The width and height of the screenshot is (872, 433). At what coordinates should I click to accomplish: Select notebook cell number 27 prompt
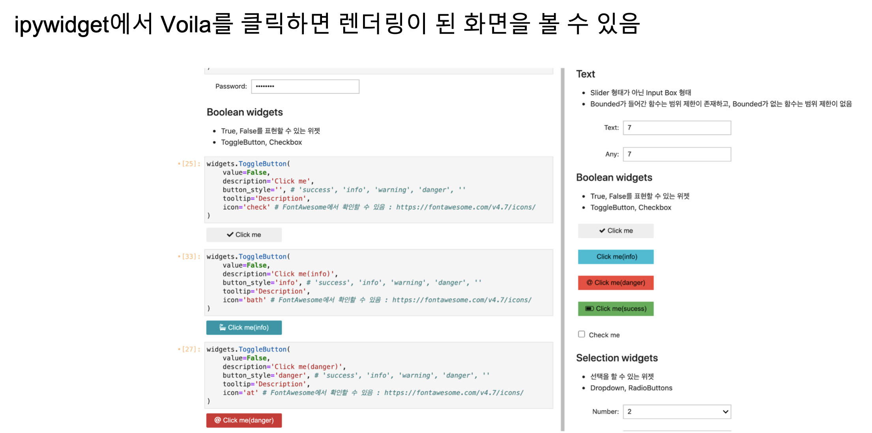191,349
